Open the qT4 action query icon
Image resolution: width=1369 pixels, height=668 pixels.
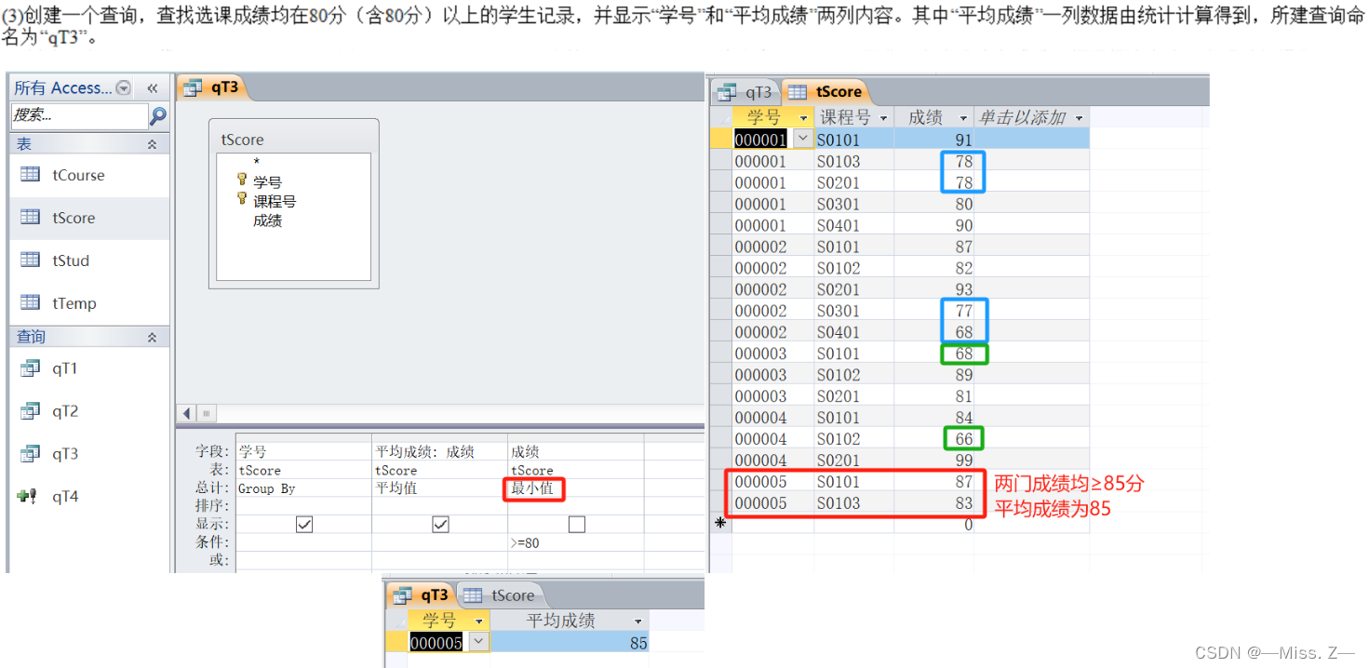pyautogui.click(x=28, y=497)
